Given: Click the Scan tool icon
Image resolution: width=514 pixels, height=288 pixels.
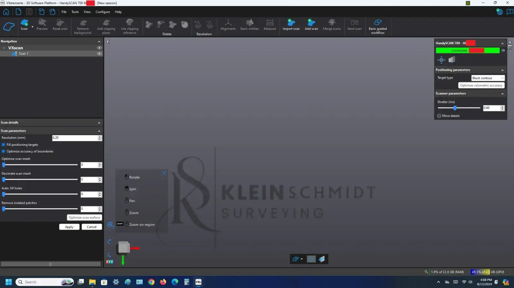Looking at the screenshot, I should 24,23.
